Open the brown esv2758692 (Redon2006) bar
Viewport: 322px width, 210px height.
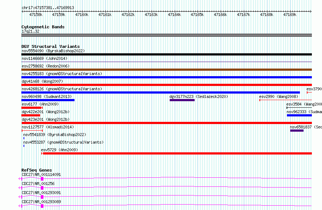[x=166, y=70]
